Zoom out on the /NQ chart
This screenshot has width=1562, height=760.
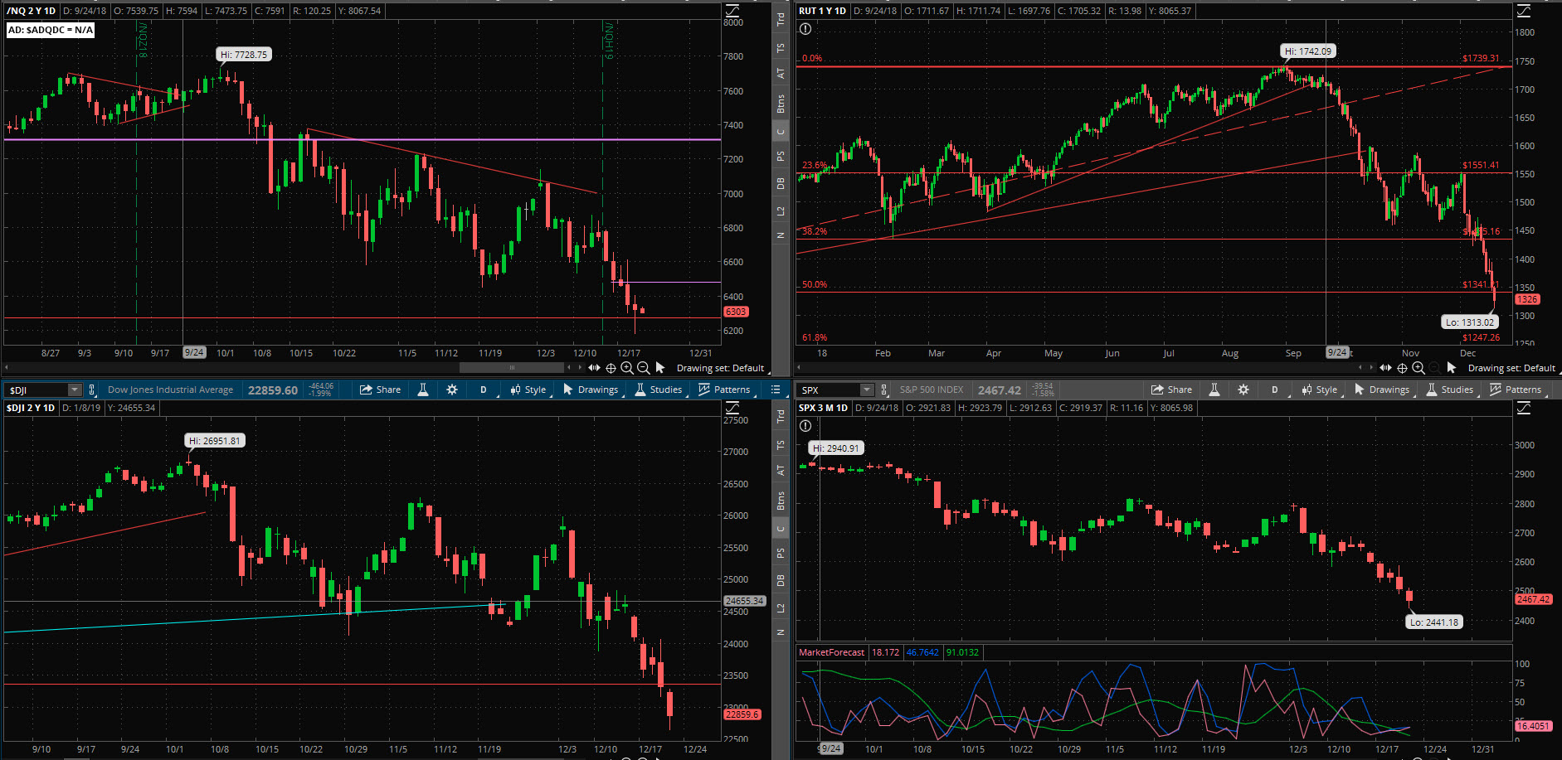643,367
